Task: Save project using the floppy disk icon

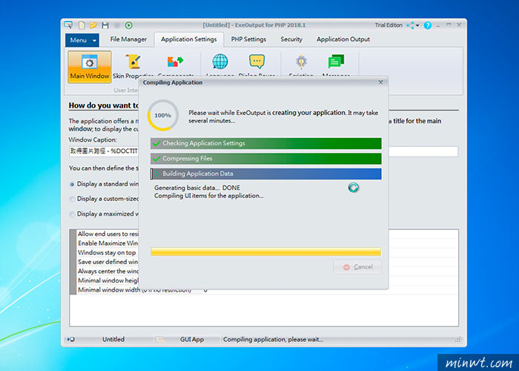Action: 105,25
